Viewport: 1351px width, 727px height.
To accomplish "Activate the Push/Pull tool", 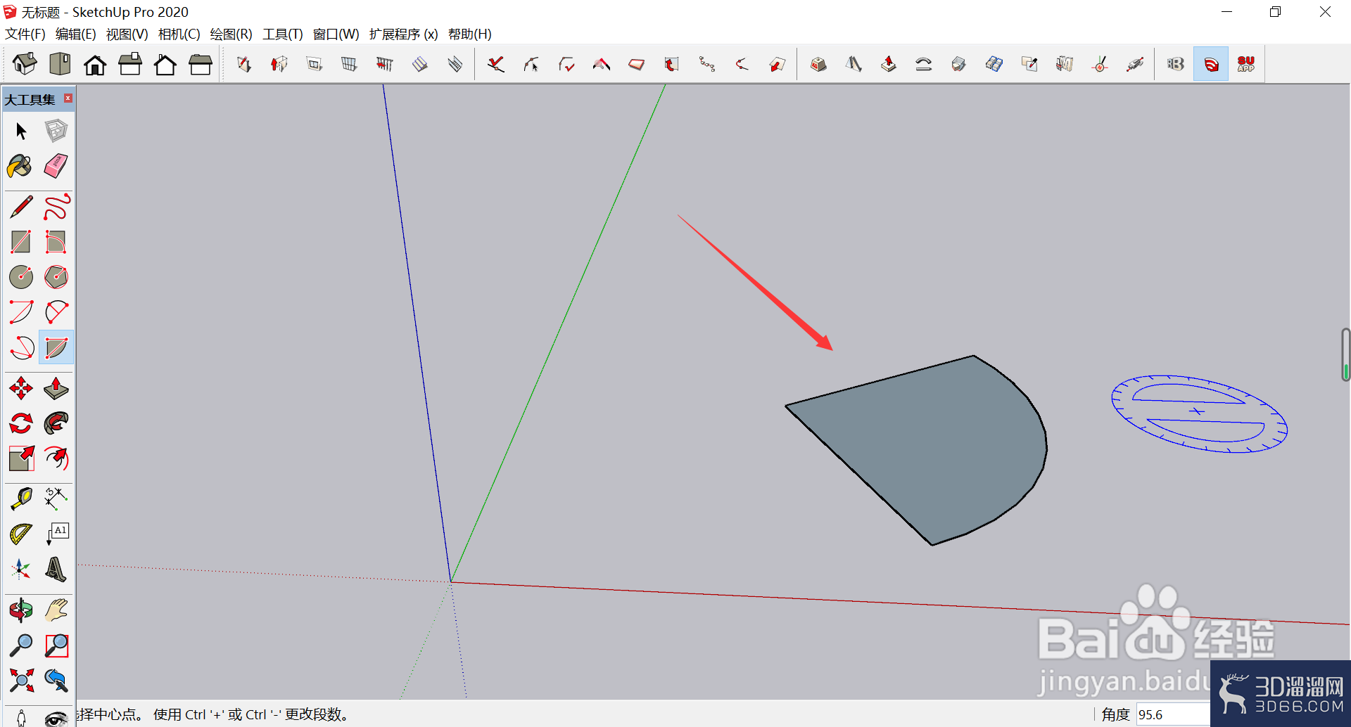I will coord(56,388).
